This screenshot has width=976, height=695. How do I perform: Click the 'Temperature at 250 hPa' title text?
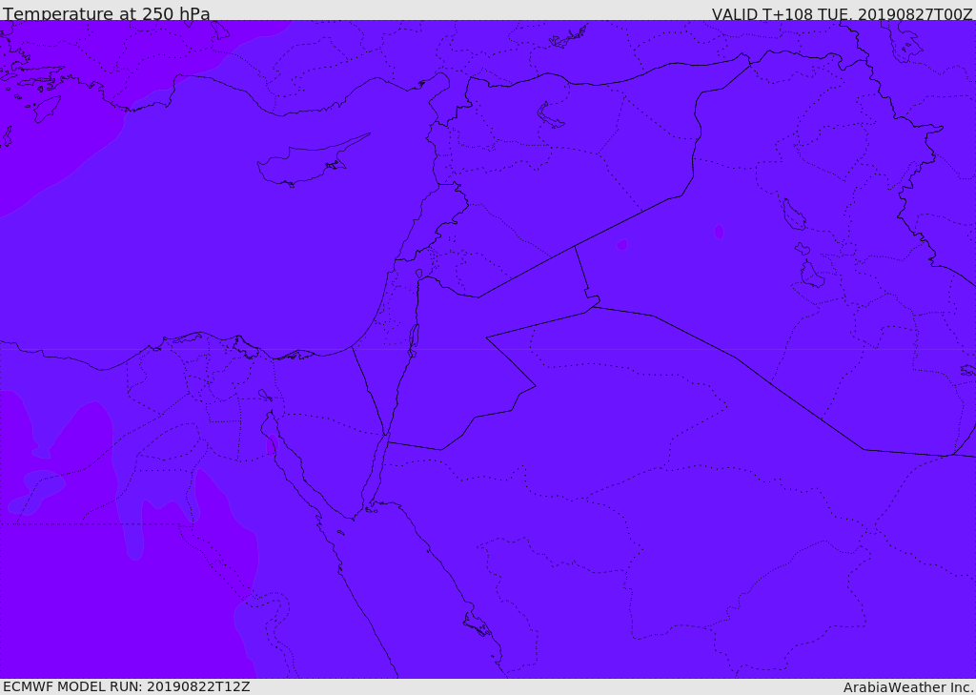[107, 13]
